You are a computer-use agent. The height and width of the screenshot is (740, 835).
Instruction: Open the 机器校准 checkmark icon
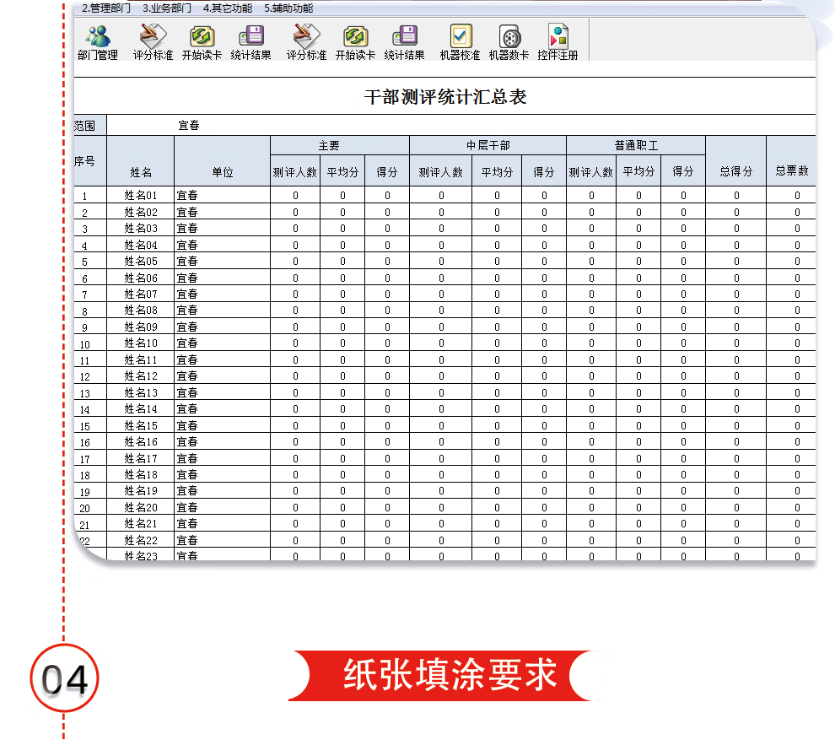461,38
